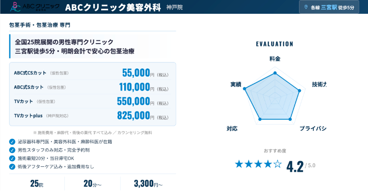Click the 25院 statistic
Viewport: 368px width, 192px height.
[37, 184]
